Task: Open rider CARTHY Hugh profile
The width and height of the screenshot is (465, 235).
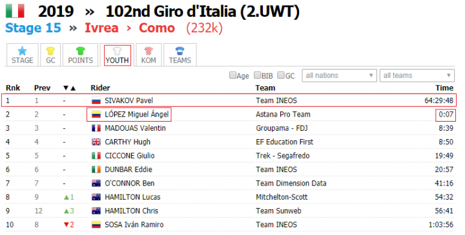Action: pyautogui.click(x=127, y=142)
